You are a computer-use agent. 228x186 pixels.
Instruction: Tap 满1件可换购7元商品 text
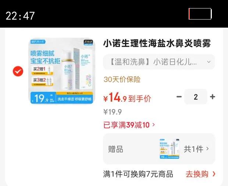(x=138, y=174)
